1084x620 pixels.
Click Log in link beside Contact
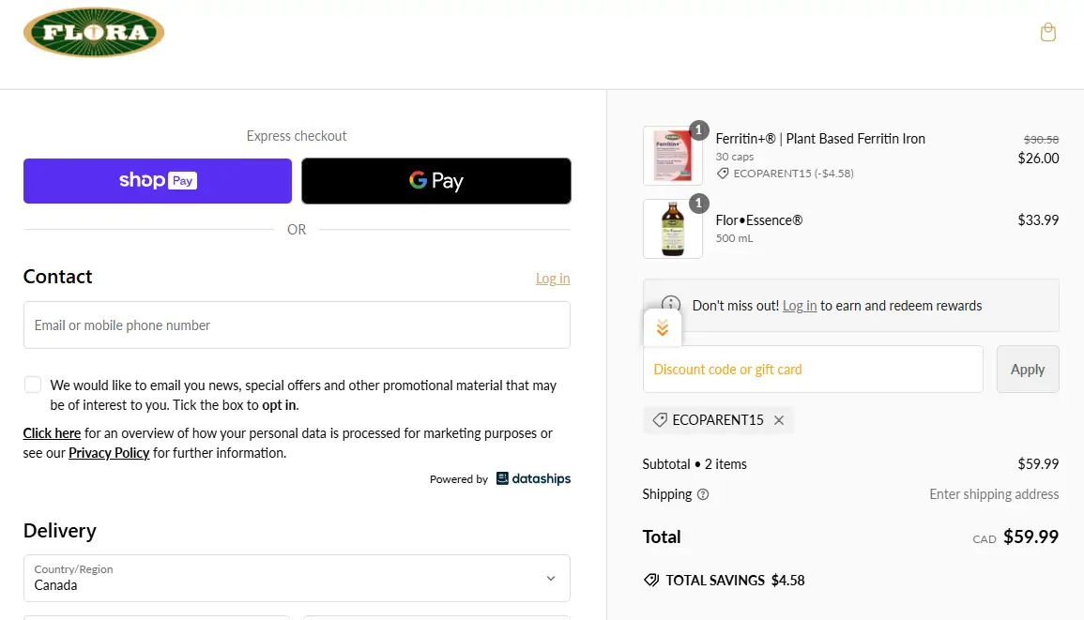tap(553, 279)
